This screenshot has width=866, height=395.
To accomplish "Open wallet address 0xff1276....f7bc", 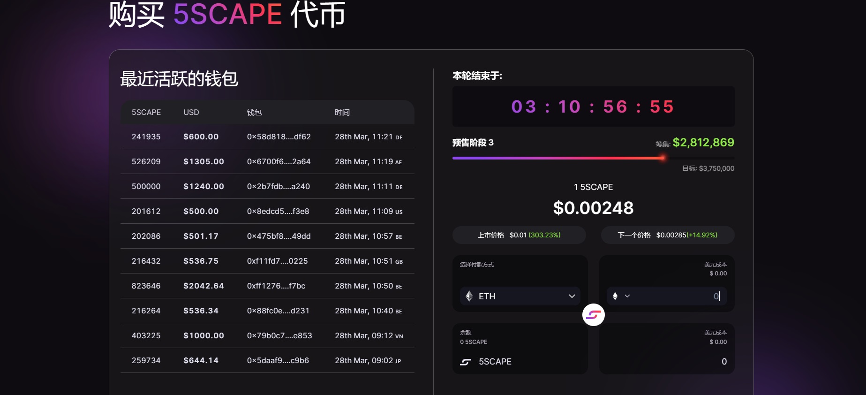I will point(276,286).
